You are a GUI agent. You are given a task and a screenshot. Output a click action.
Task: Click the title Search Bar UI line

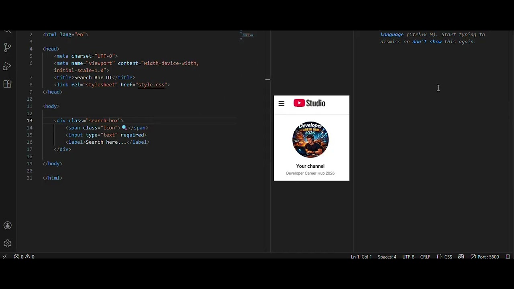tap(95, 77)
